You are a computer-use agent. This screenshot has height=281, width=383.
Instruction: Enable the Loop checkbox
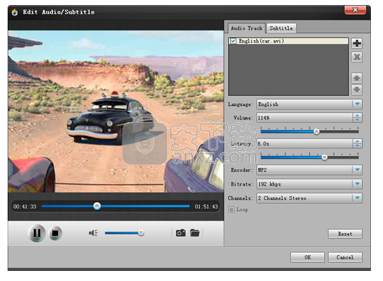pyautogui.click(x=231, y=210)
